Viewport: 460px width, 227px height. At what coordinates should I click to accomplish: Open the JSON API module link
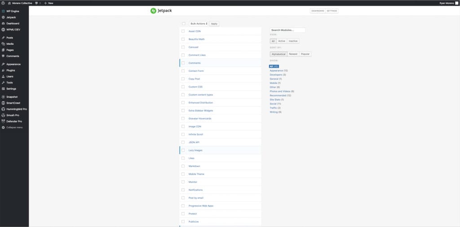tap(194, 142)
